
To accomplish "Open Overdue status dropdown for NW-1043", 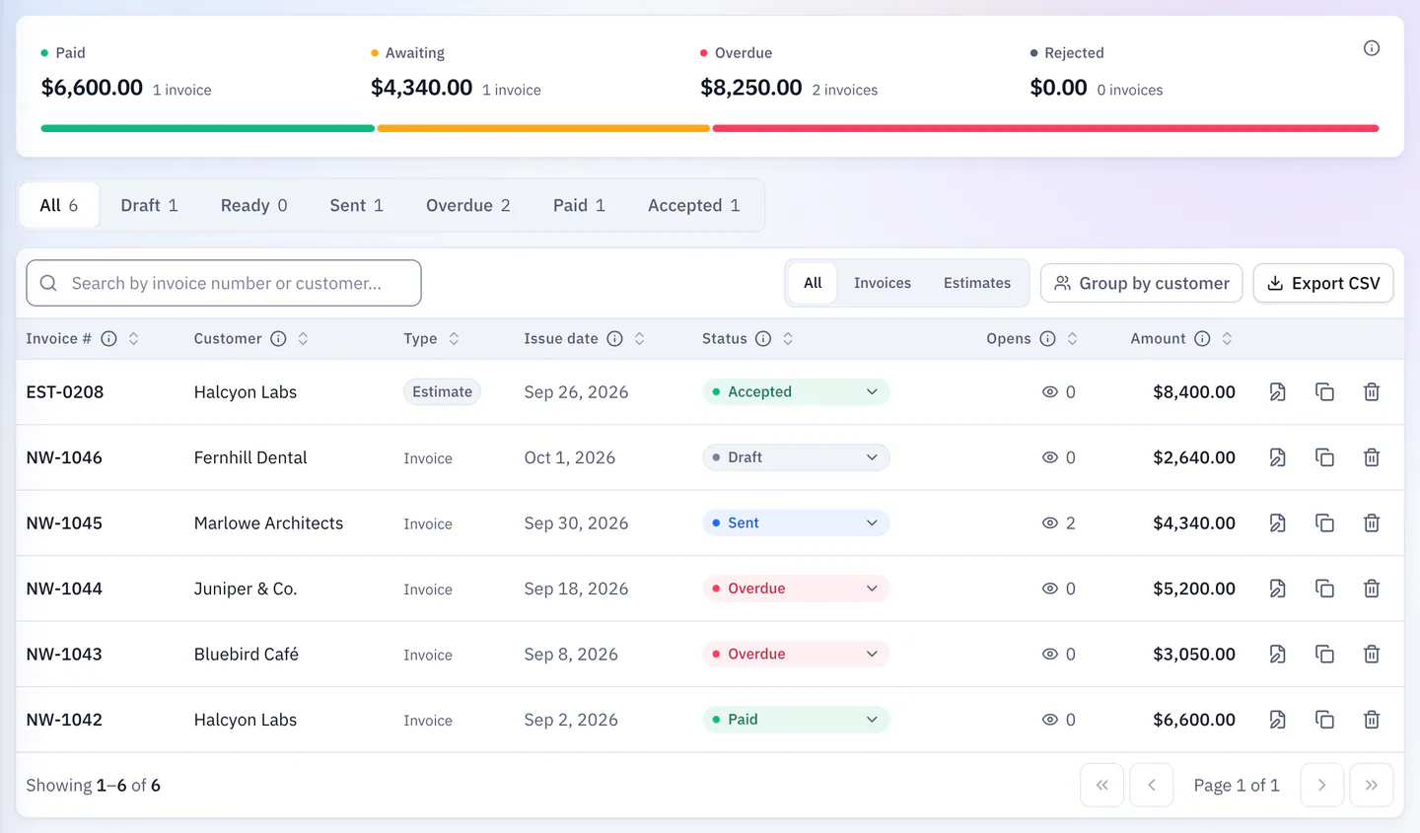I will [x=796, y=655].
